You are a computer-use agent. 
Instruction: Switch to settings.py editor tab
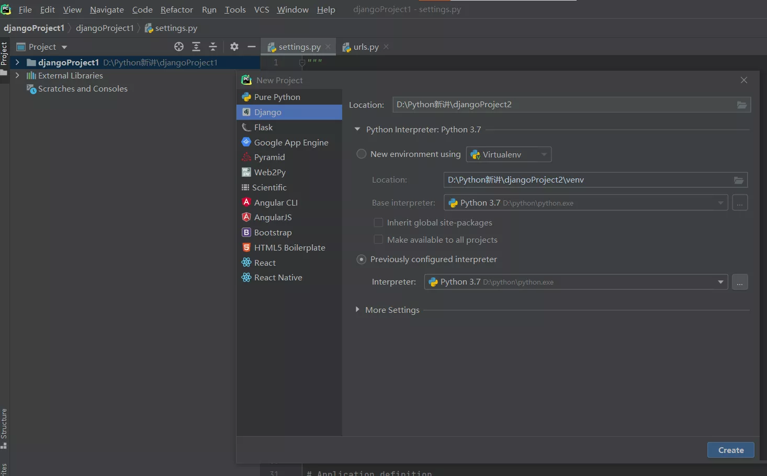(299, 47)
